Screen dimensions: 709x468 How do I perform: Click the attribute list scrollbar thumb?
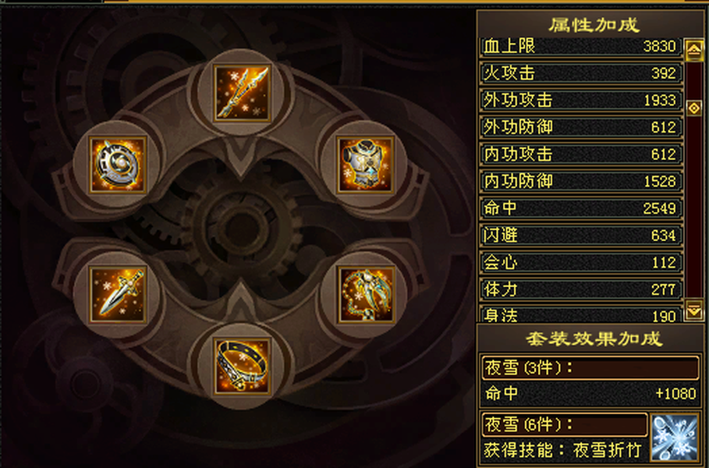click(x=694, y=108)
